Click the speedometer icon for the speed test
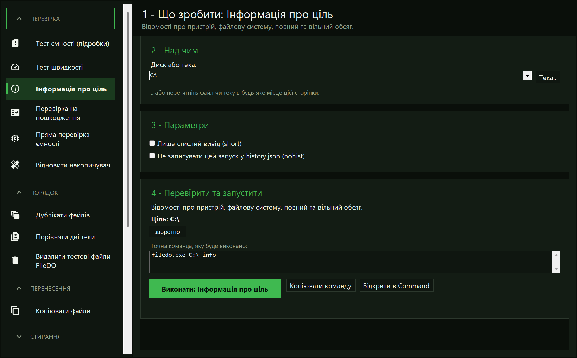The height and width of the screenshot is (358, 577). point(15,67)
